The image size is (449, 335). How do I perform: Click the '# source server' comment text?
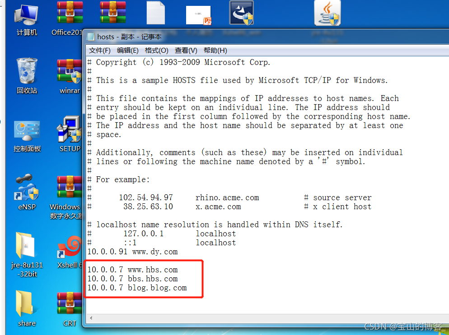[x=337, y=197]
